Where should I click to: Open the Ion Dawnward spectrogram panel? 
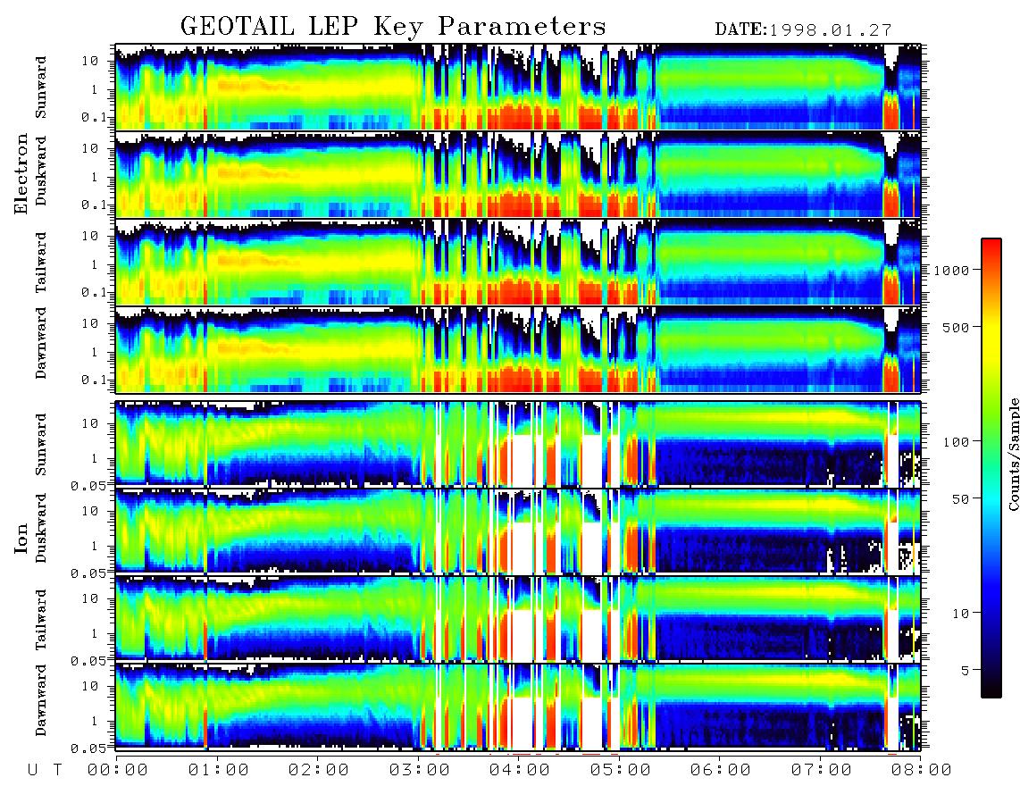(x=518, y=707)
